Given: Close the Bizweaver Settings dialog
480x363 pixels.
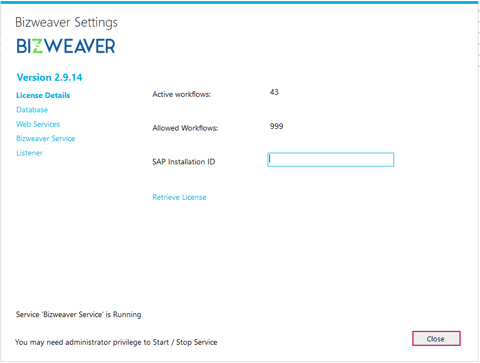Looking at the screenshot, I should pyautogui.click(x=436, y=339).
